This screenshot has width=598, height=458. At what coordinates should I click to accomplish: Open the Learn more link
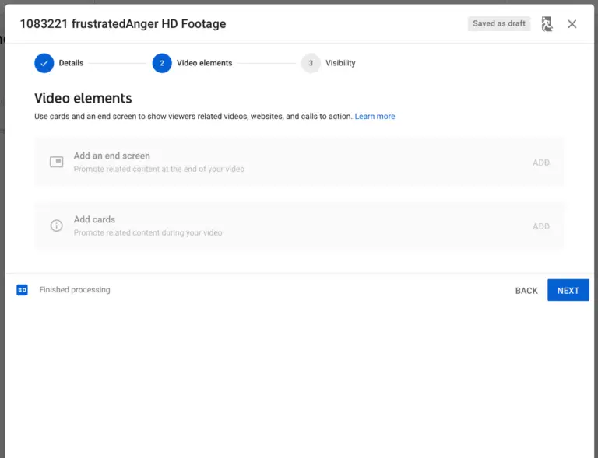(375, 117)
